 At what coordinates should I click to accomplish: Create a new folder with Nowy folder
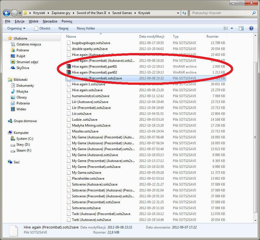pyautogui.click(x=86, y=28)
